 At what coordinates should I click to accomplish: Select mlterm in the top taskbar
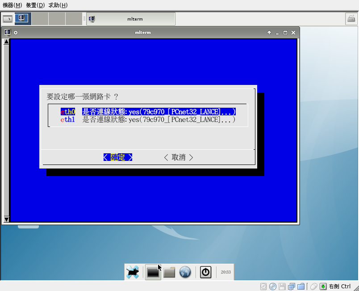pyautogui.click(x=131, y=19)
